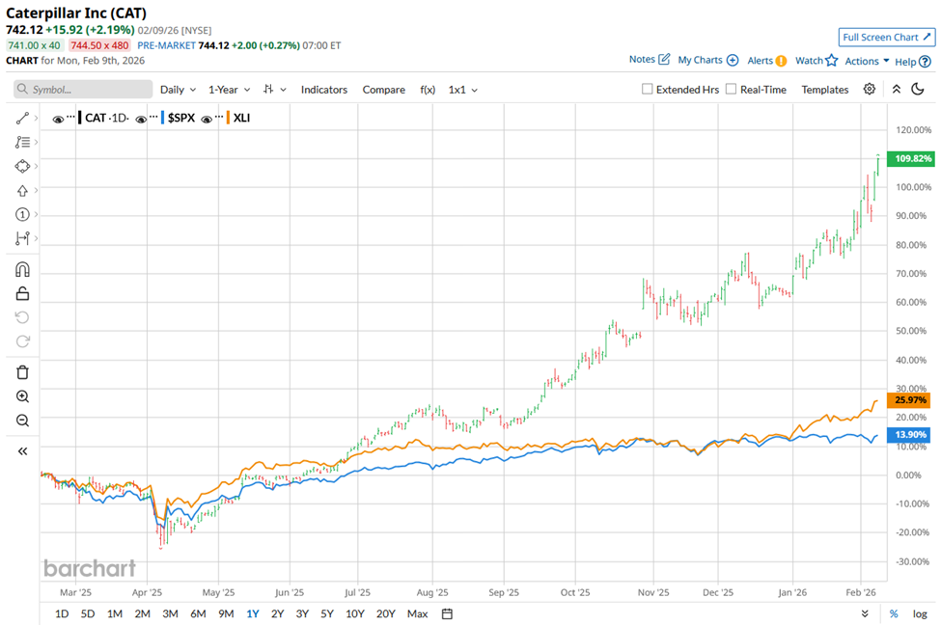This screenshot has height=625, width=941.
Task: Switch to dark mode moon icon
Action: (x=918, y=89)
